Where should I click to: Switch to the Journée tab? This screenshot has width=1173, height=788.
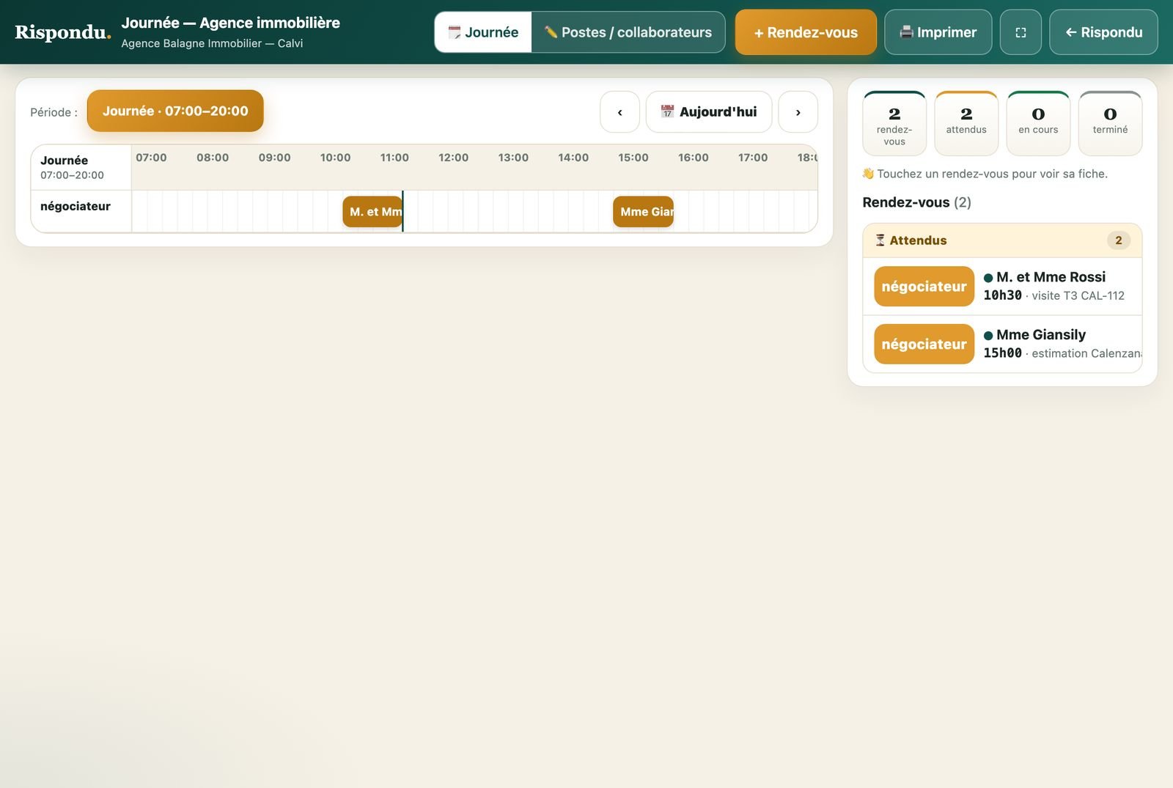click(x=483, y=32)
